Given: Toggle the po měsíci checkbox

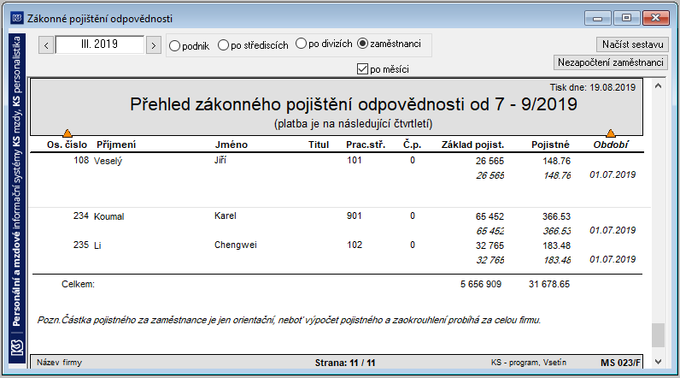Looking at the screenshot, I should click(x=383, y=69).
